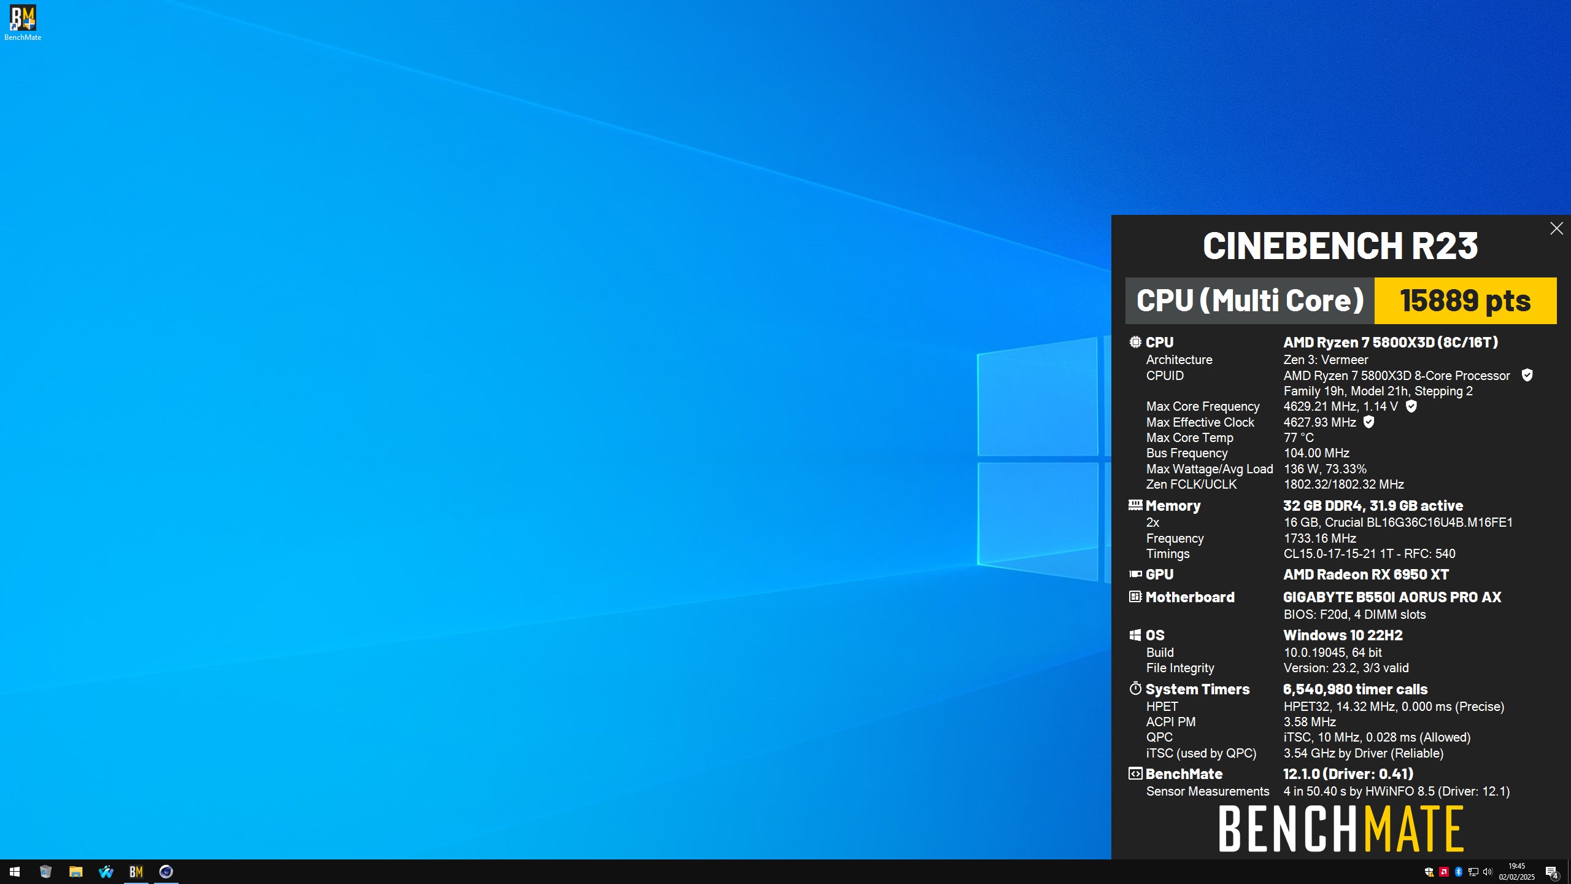1571x884 pixels.
Task: Click the Motherboard section icon
Action: point(1135,597)
